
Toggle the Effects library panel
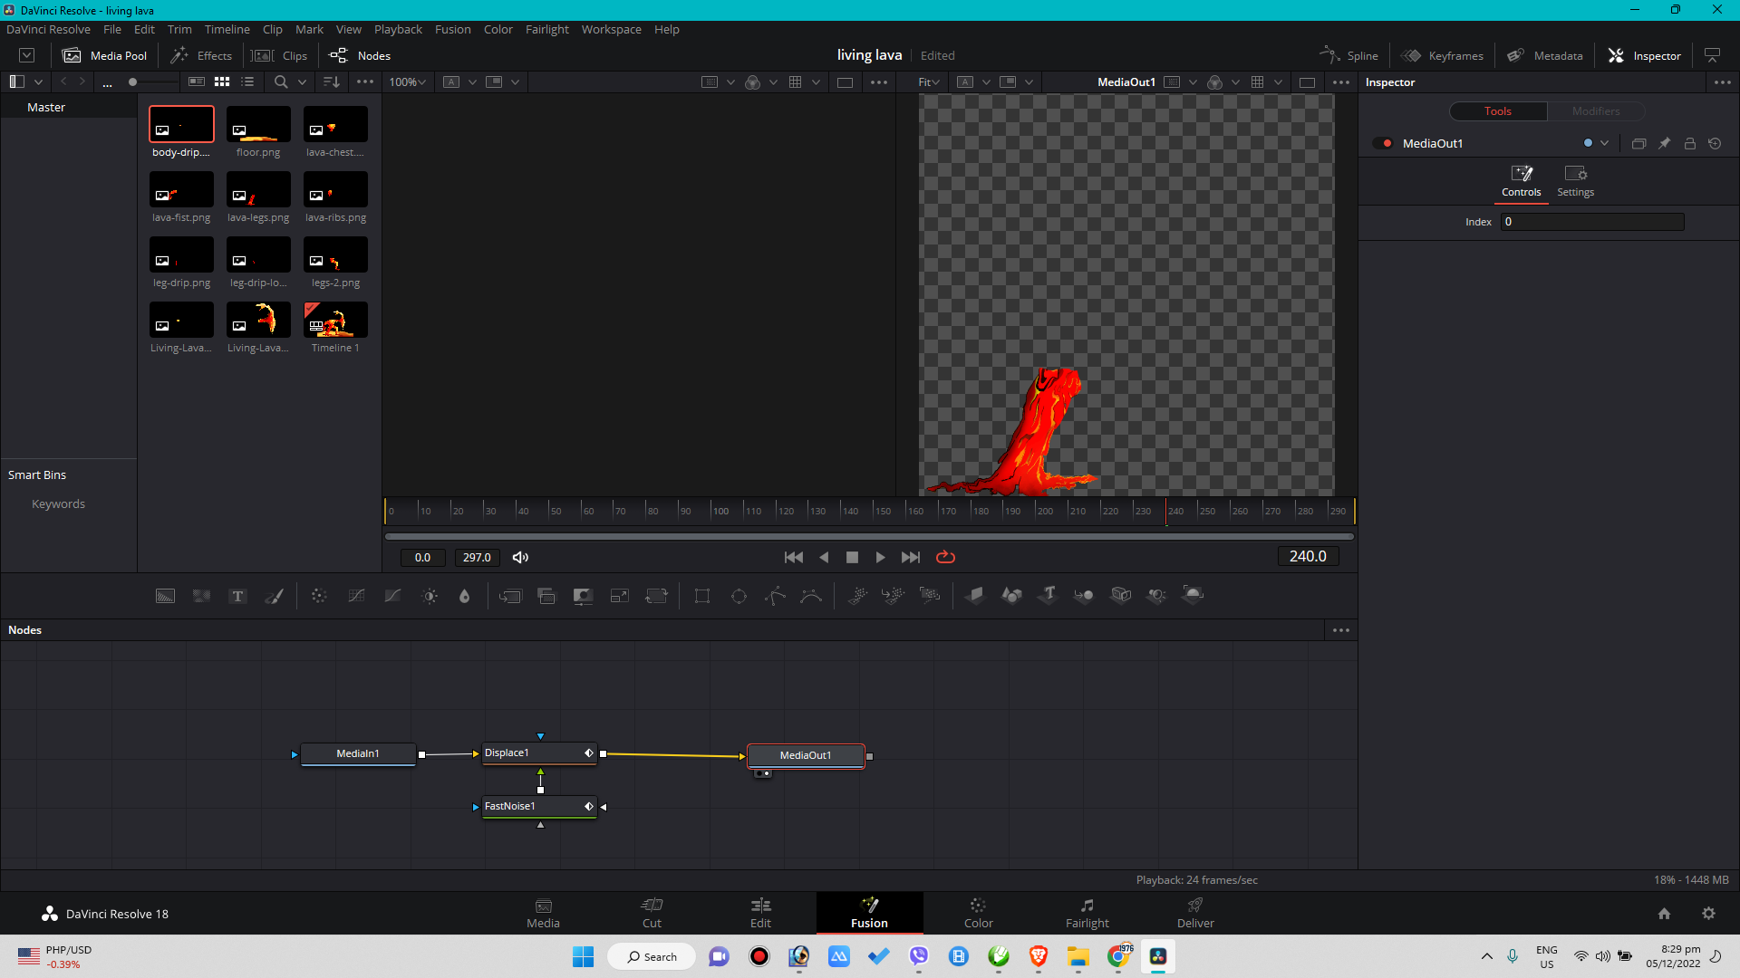201,55
